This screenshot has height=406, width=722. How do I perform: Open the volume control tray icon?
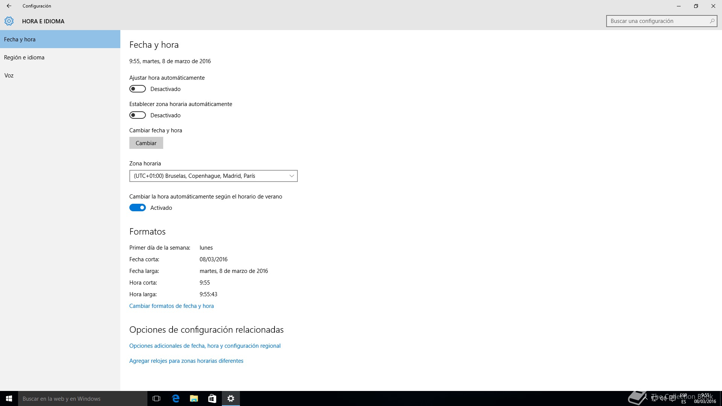tap(663, 398)
